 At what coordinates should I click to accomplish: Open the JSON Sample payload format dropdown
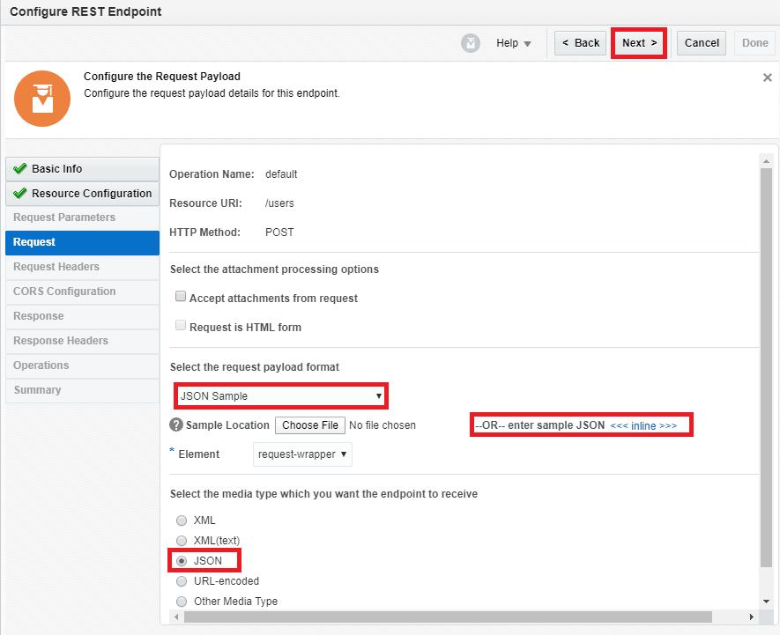tap(280, 396)
